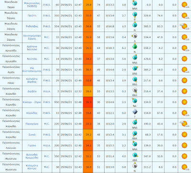Click the wind icon for Βελανιδιά Κρεμμύδια
This screenshot has width=191, height=173.
pyautogui.click(x=135, y=155)
